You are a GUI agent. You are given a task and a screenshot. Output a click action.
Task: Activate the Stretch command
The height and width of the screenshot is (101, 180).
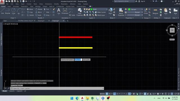pyautogui.click(x=30, y=15)
